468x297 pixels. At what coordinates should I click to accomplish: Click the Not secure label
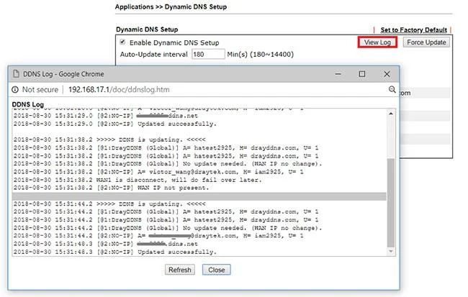(40, 90)
